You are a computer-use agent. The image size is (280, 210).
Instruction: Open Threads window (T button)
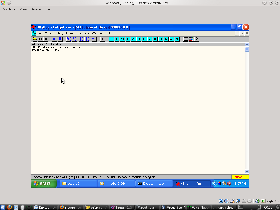click(x=128, y=39)
